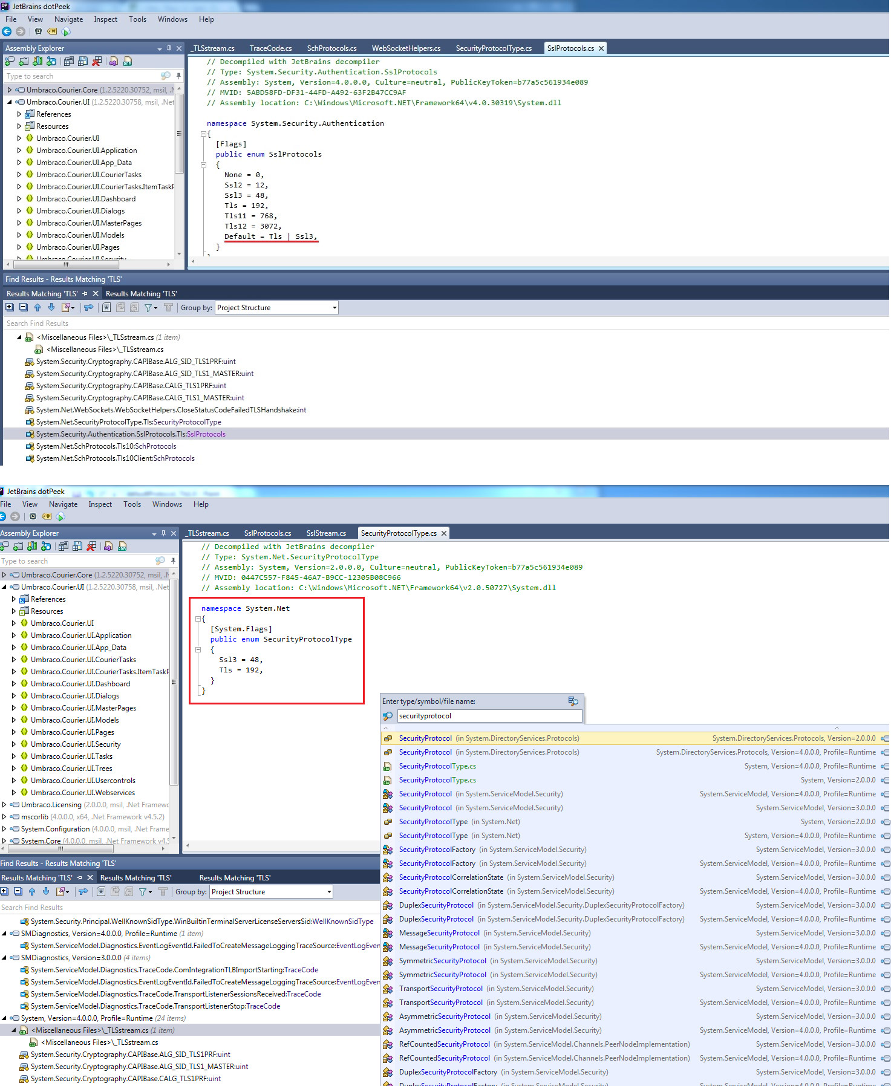
Task: Click save assembly list icon, top Assembly Explorer
Action: coord(83,61)
